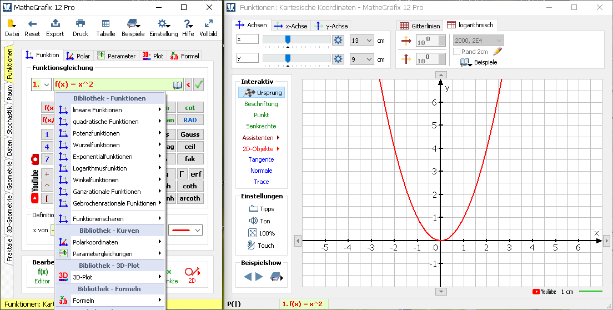
Task: Open the Stochastik side tab
Action: pyautogui.click(x=9, y=120)
